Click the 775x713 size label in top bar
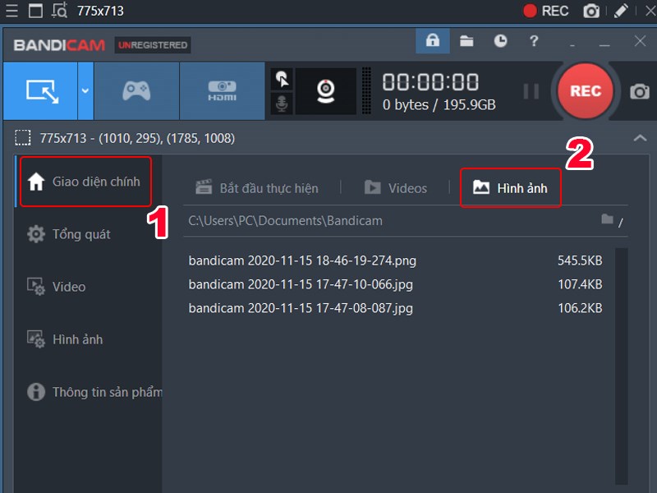 (100, 11)
